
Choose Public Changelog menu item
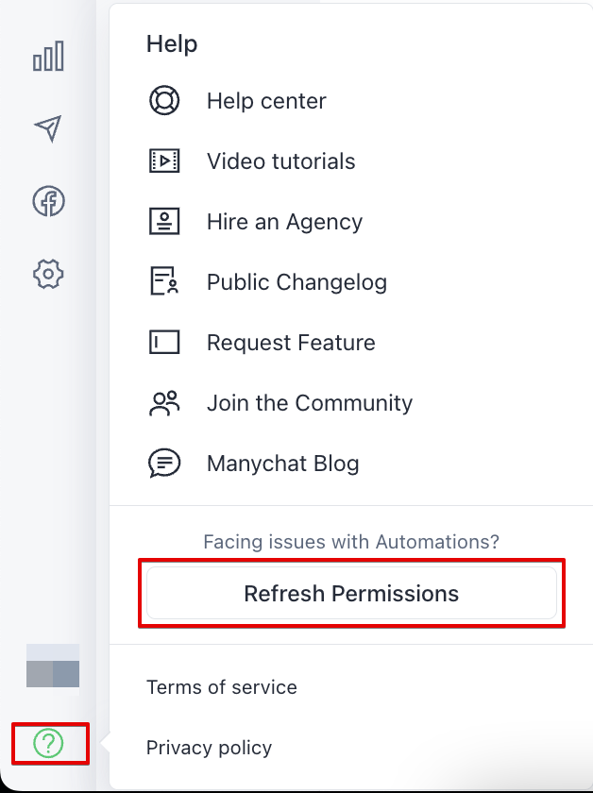pyautogui.click(x=296, y=282)
